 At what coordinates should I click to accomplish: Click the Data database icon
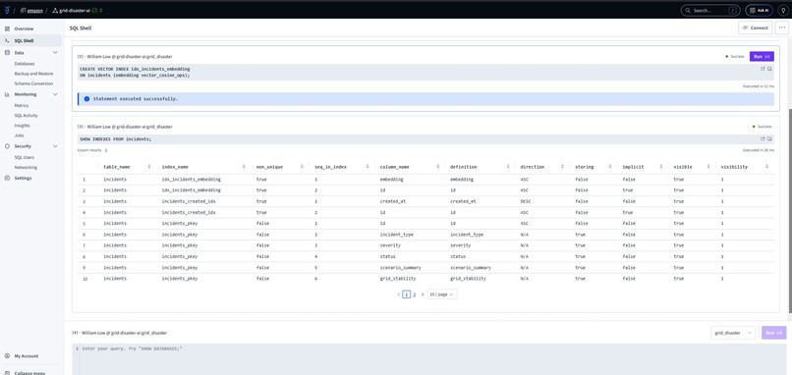(7, 52)
